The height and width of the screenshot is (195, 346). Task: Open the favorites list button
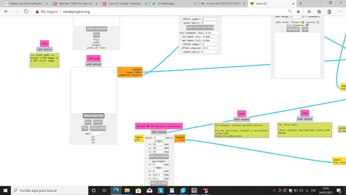[309, 12]
